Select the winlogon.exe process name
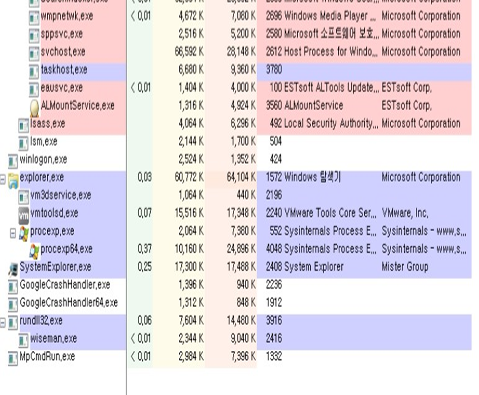 tap(43, 159)
